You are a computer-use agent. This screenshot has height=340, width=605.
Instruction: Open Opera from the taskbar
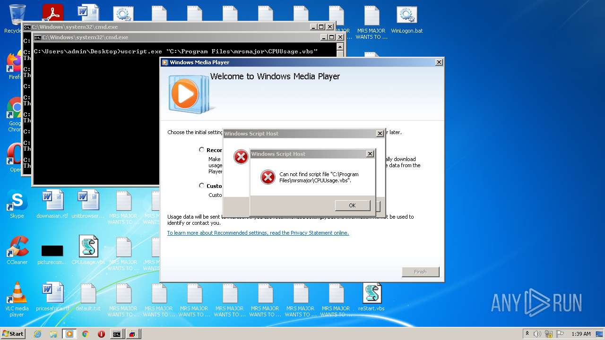click(x=101, y=334)
